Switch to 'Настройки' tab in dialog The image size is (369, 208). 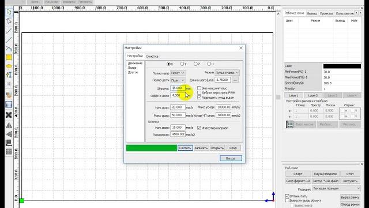coord(135,56)
